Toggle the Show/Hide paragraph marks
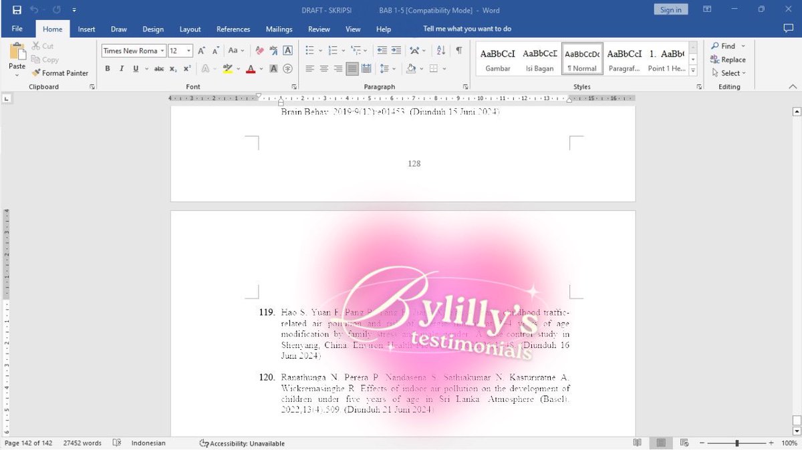Viewport: 802px width, 450px height. click(x=457, y=50)
